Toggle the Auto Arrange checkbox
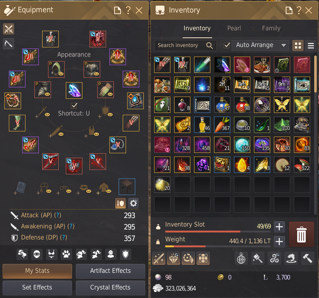The height and width of the screenshot is (298, 319). coord(227,45)
